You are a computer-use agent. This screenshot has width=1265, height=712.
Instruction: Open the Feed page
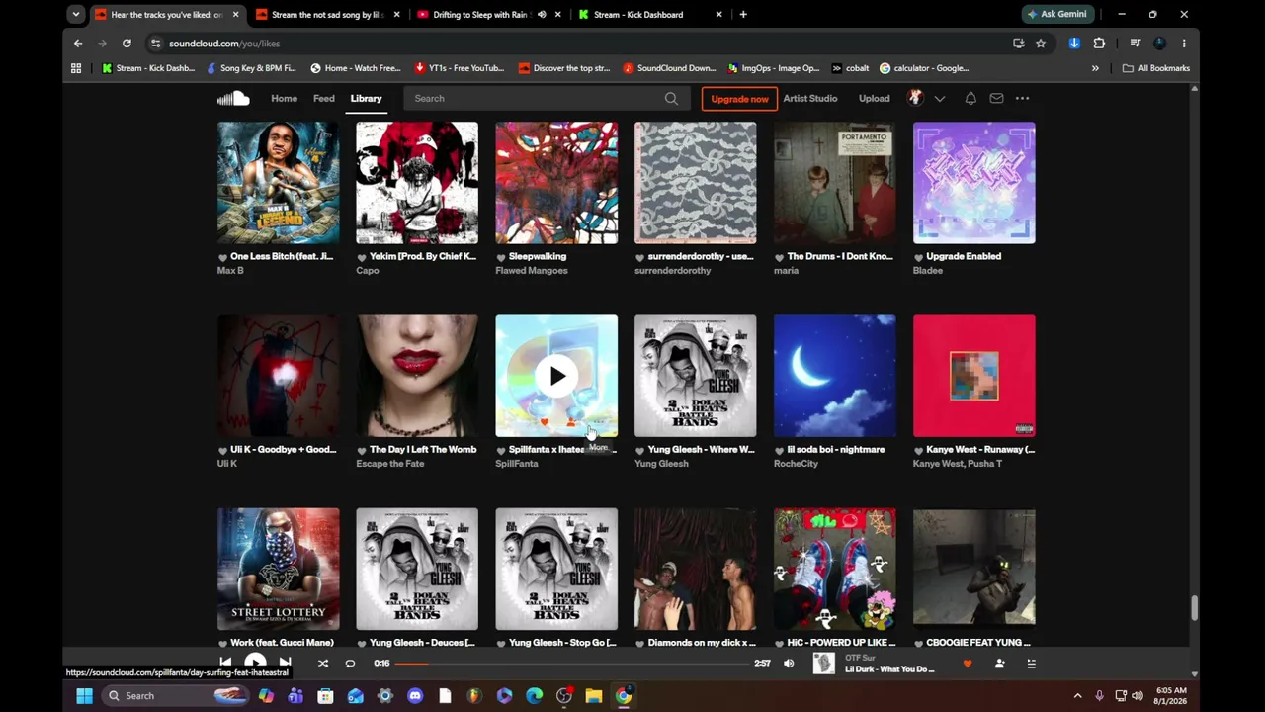point(324,98)
